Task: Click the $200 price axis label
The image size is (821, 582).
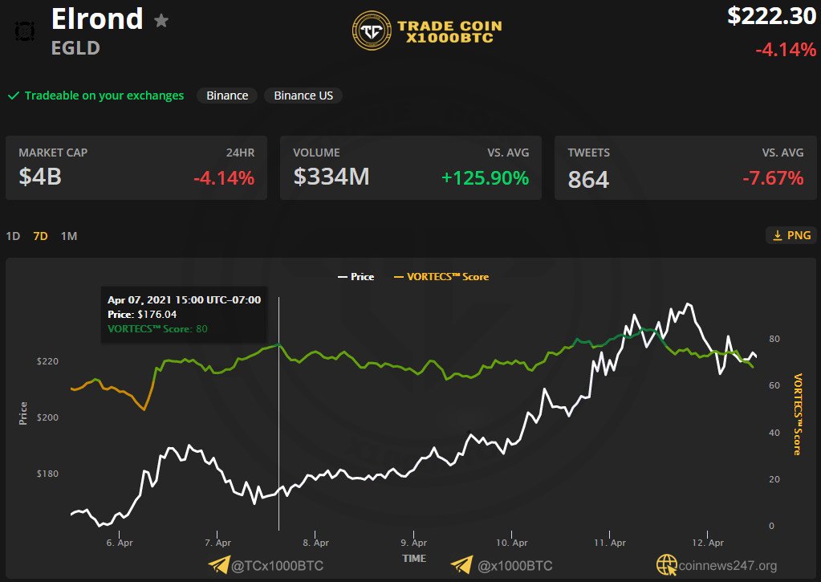Action: 47,417
